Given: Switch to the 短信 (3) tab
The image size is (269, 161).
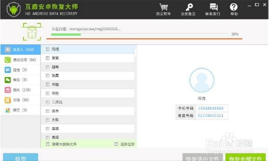Looking at the screenshot, I should click(x=20, y=70).
